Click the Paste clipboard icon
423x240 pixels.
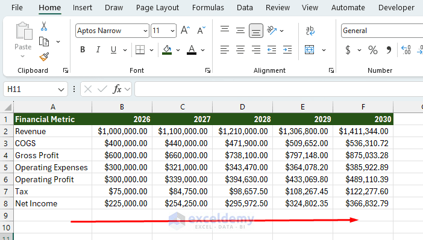pyautogui.click(x=23, y=31)
